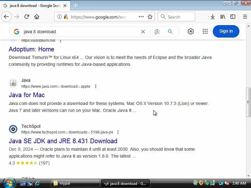Image resolution: width=251 pixels, height=188 pixels.
Task: Clear the Google search query
Action: coord(143,32)
